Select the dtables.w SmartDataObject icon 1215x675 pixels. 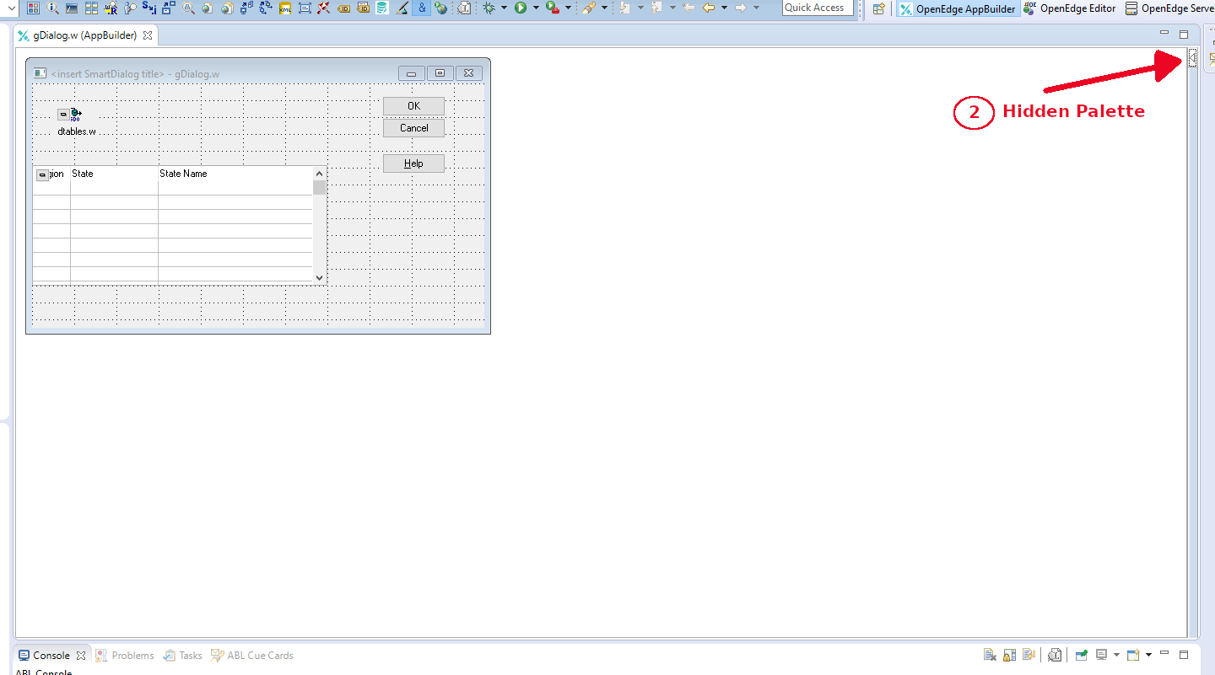76,114
